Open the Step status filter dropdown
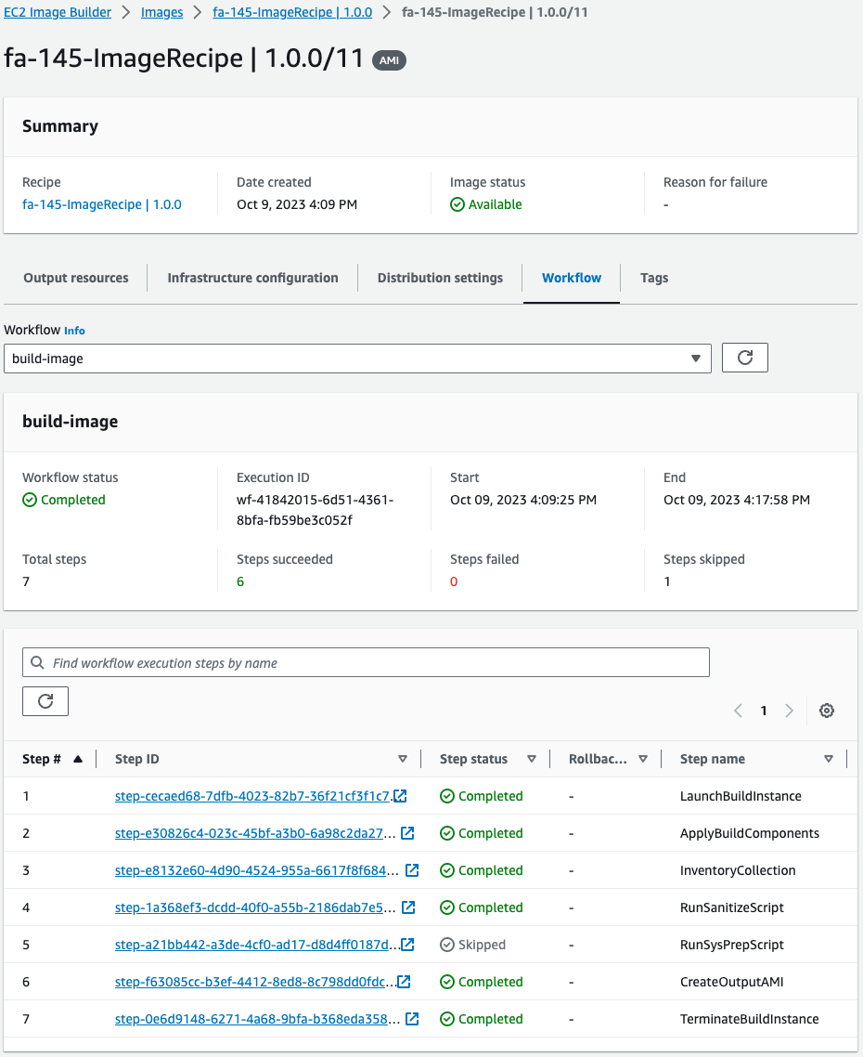This screenshot has width=863, height=1057. coord(532,759)
